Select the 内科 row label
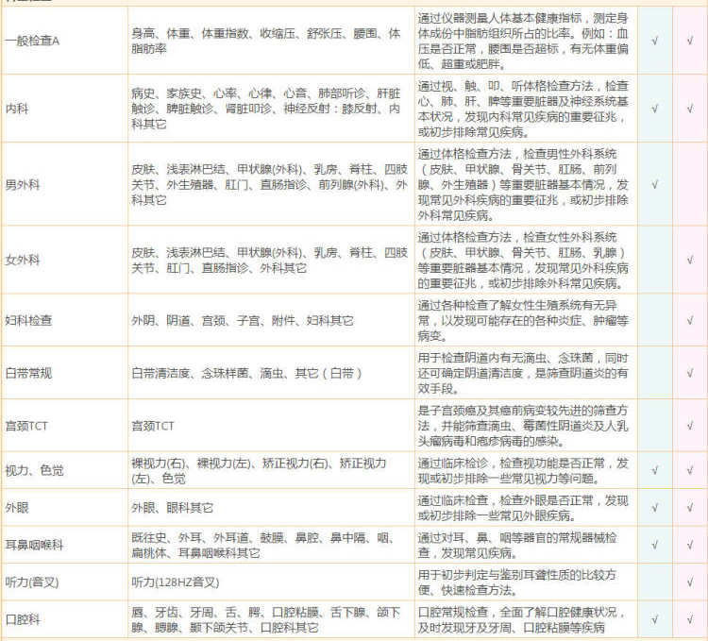Screen dimensions: 708x641 coord(17,109)
